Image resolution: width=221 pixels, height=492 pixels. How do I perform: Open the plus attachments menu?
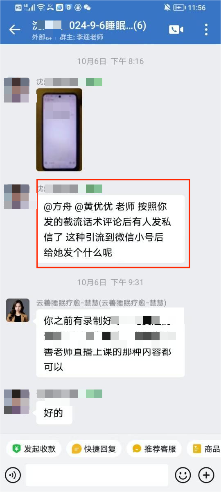click(206, 475)
